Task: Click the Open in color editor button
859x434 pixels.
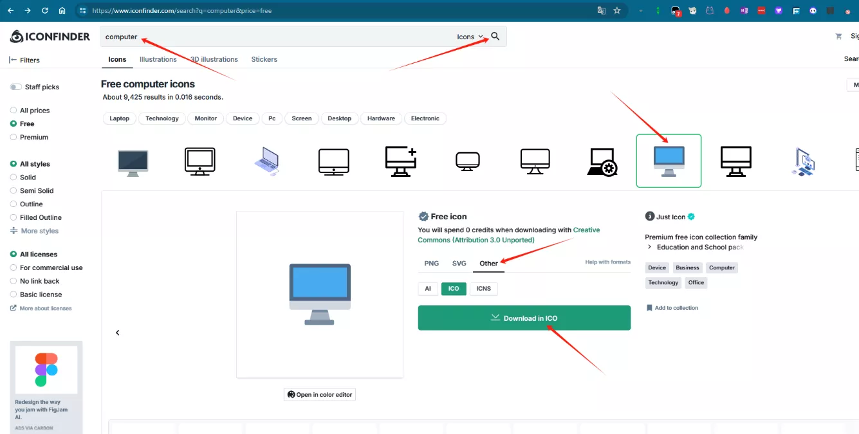Action: [320, 394]
